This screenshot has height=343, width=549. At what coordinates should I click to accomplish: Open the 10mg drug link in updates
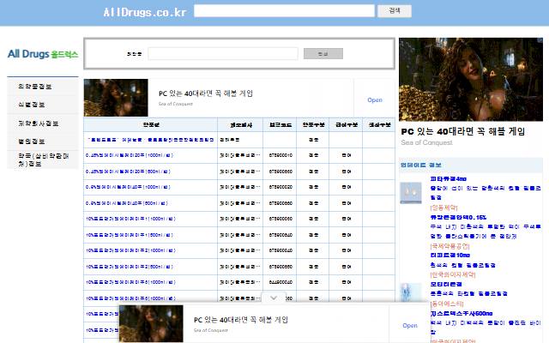coord(449,256)
